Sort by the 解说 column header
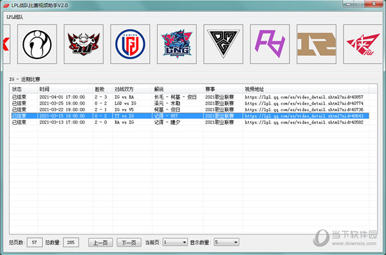The width and height of the screenshot is (386, 255). pos(178,89)
